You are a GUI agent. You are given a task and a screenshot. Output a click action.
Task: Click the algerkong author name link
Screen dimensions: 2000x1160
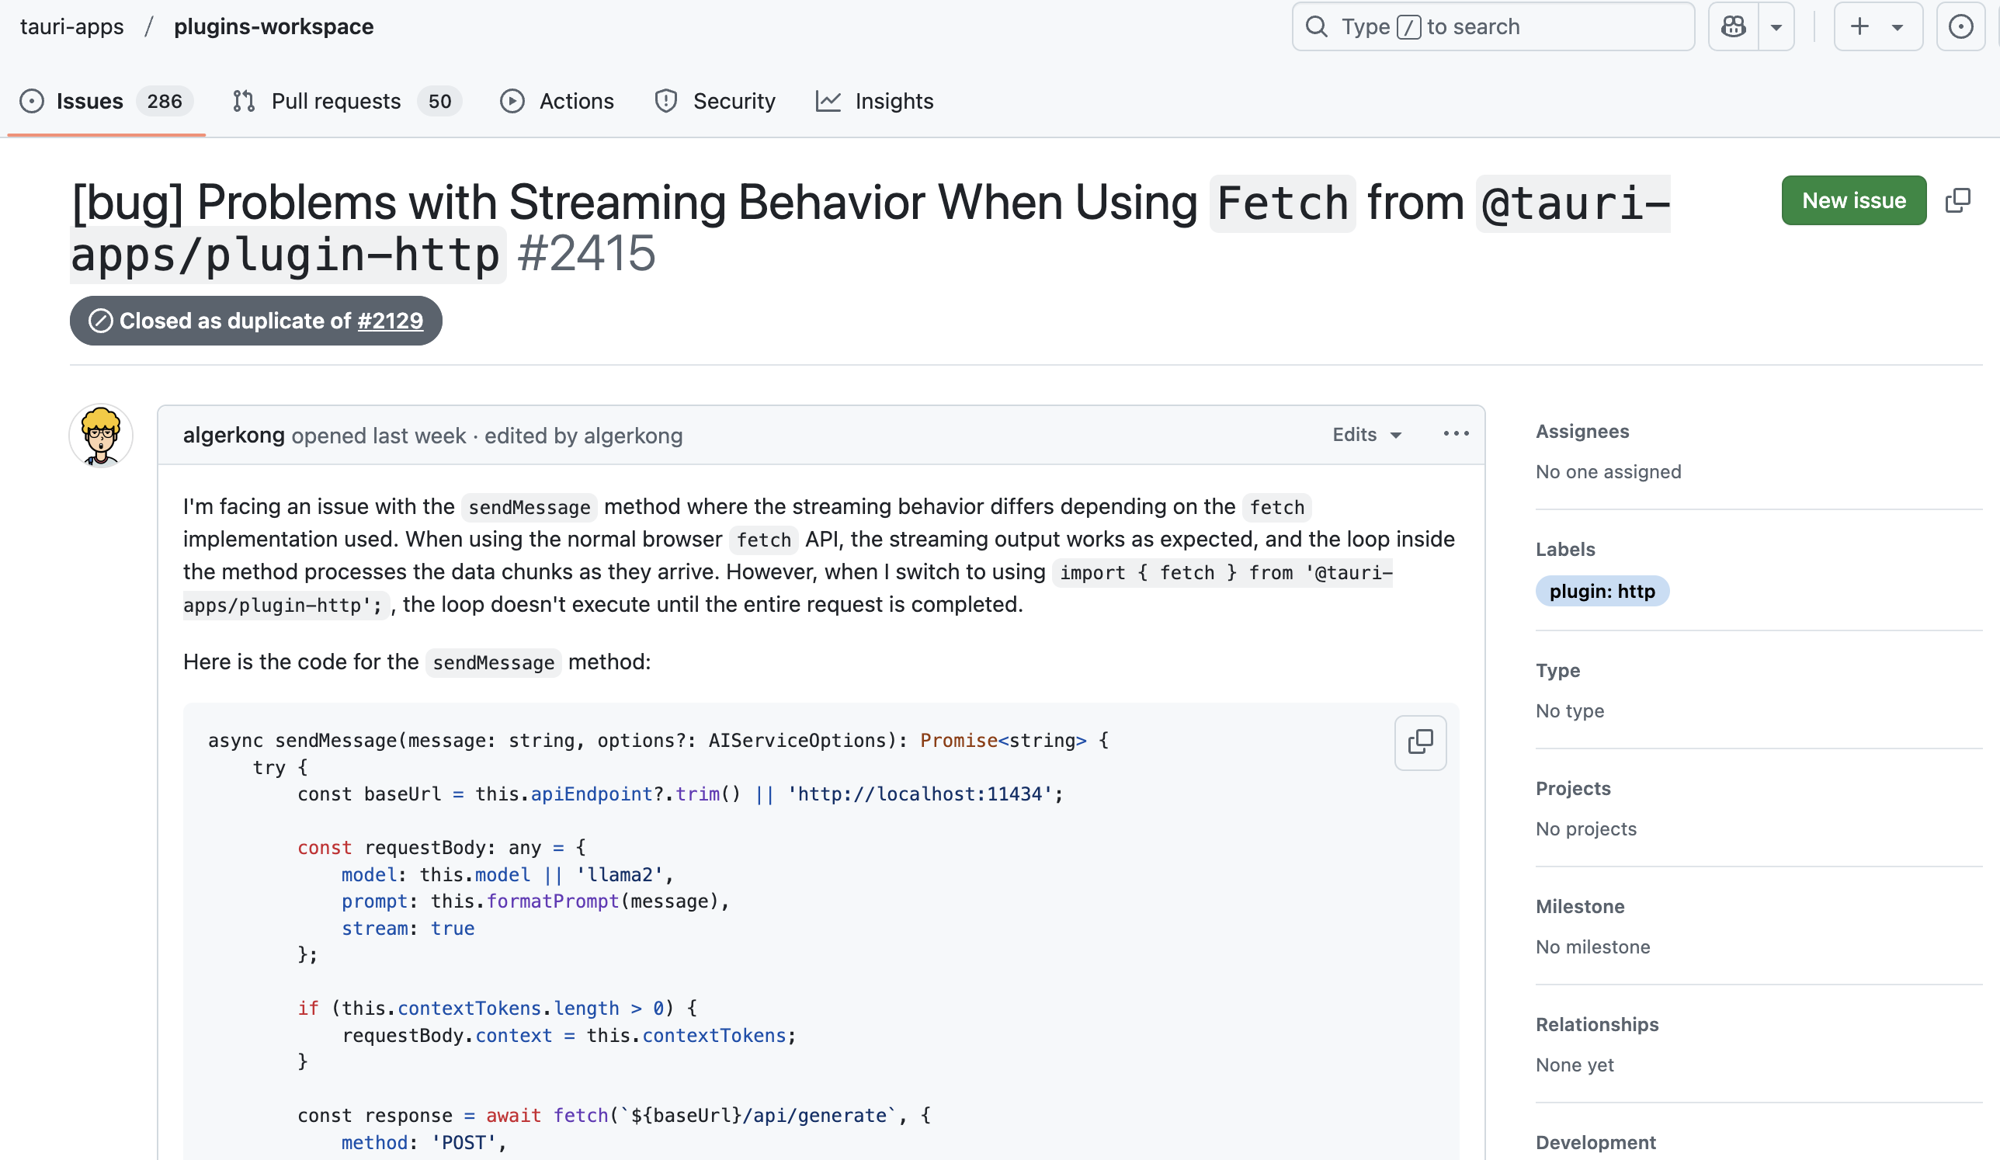234,436
